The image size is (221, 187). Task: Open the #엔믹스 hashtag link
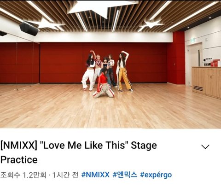[125, 175]
